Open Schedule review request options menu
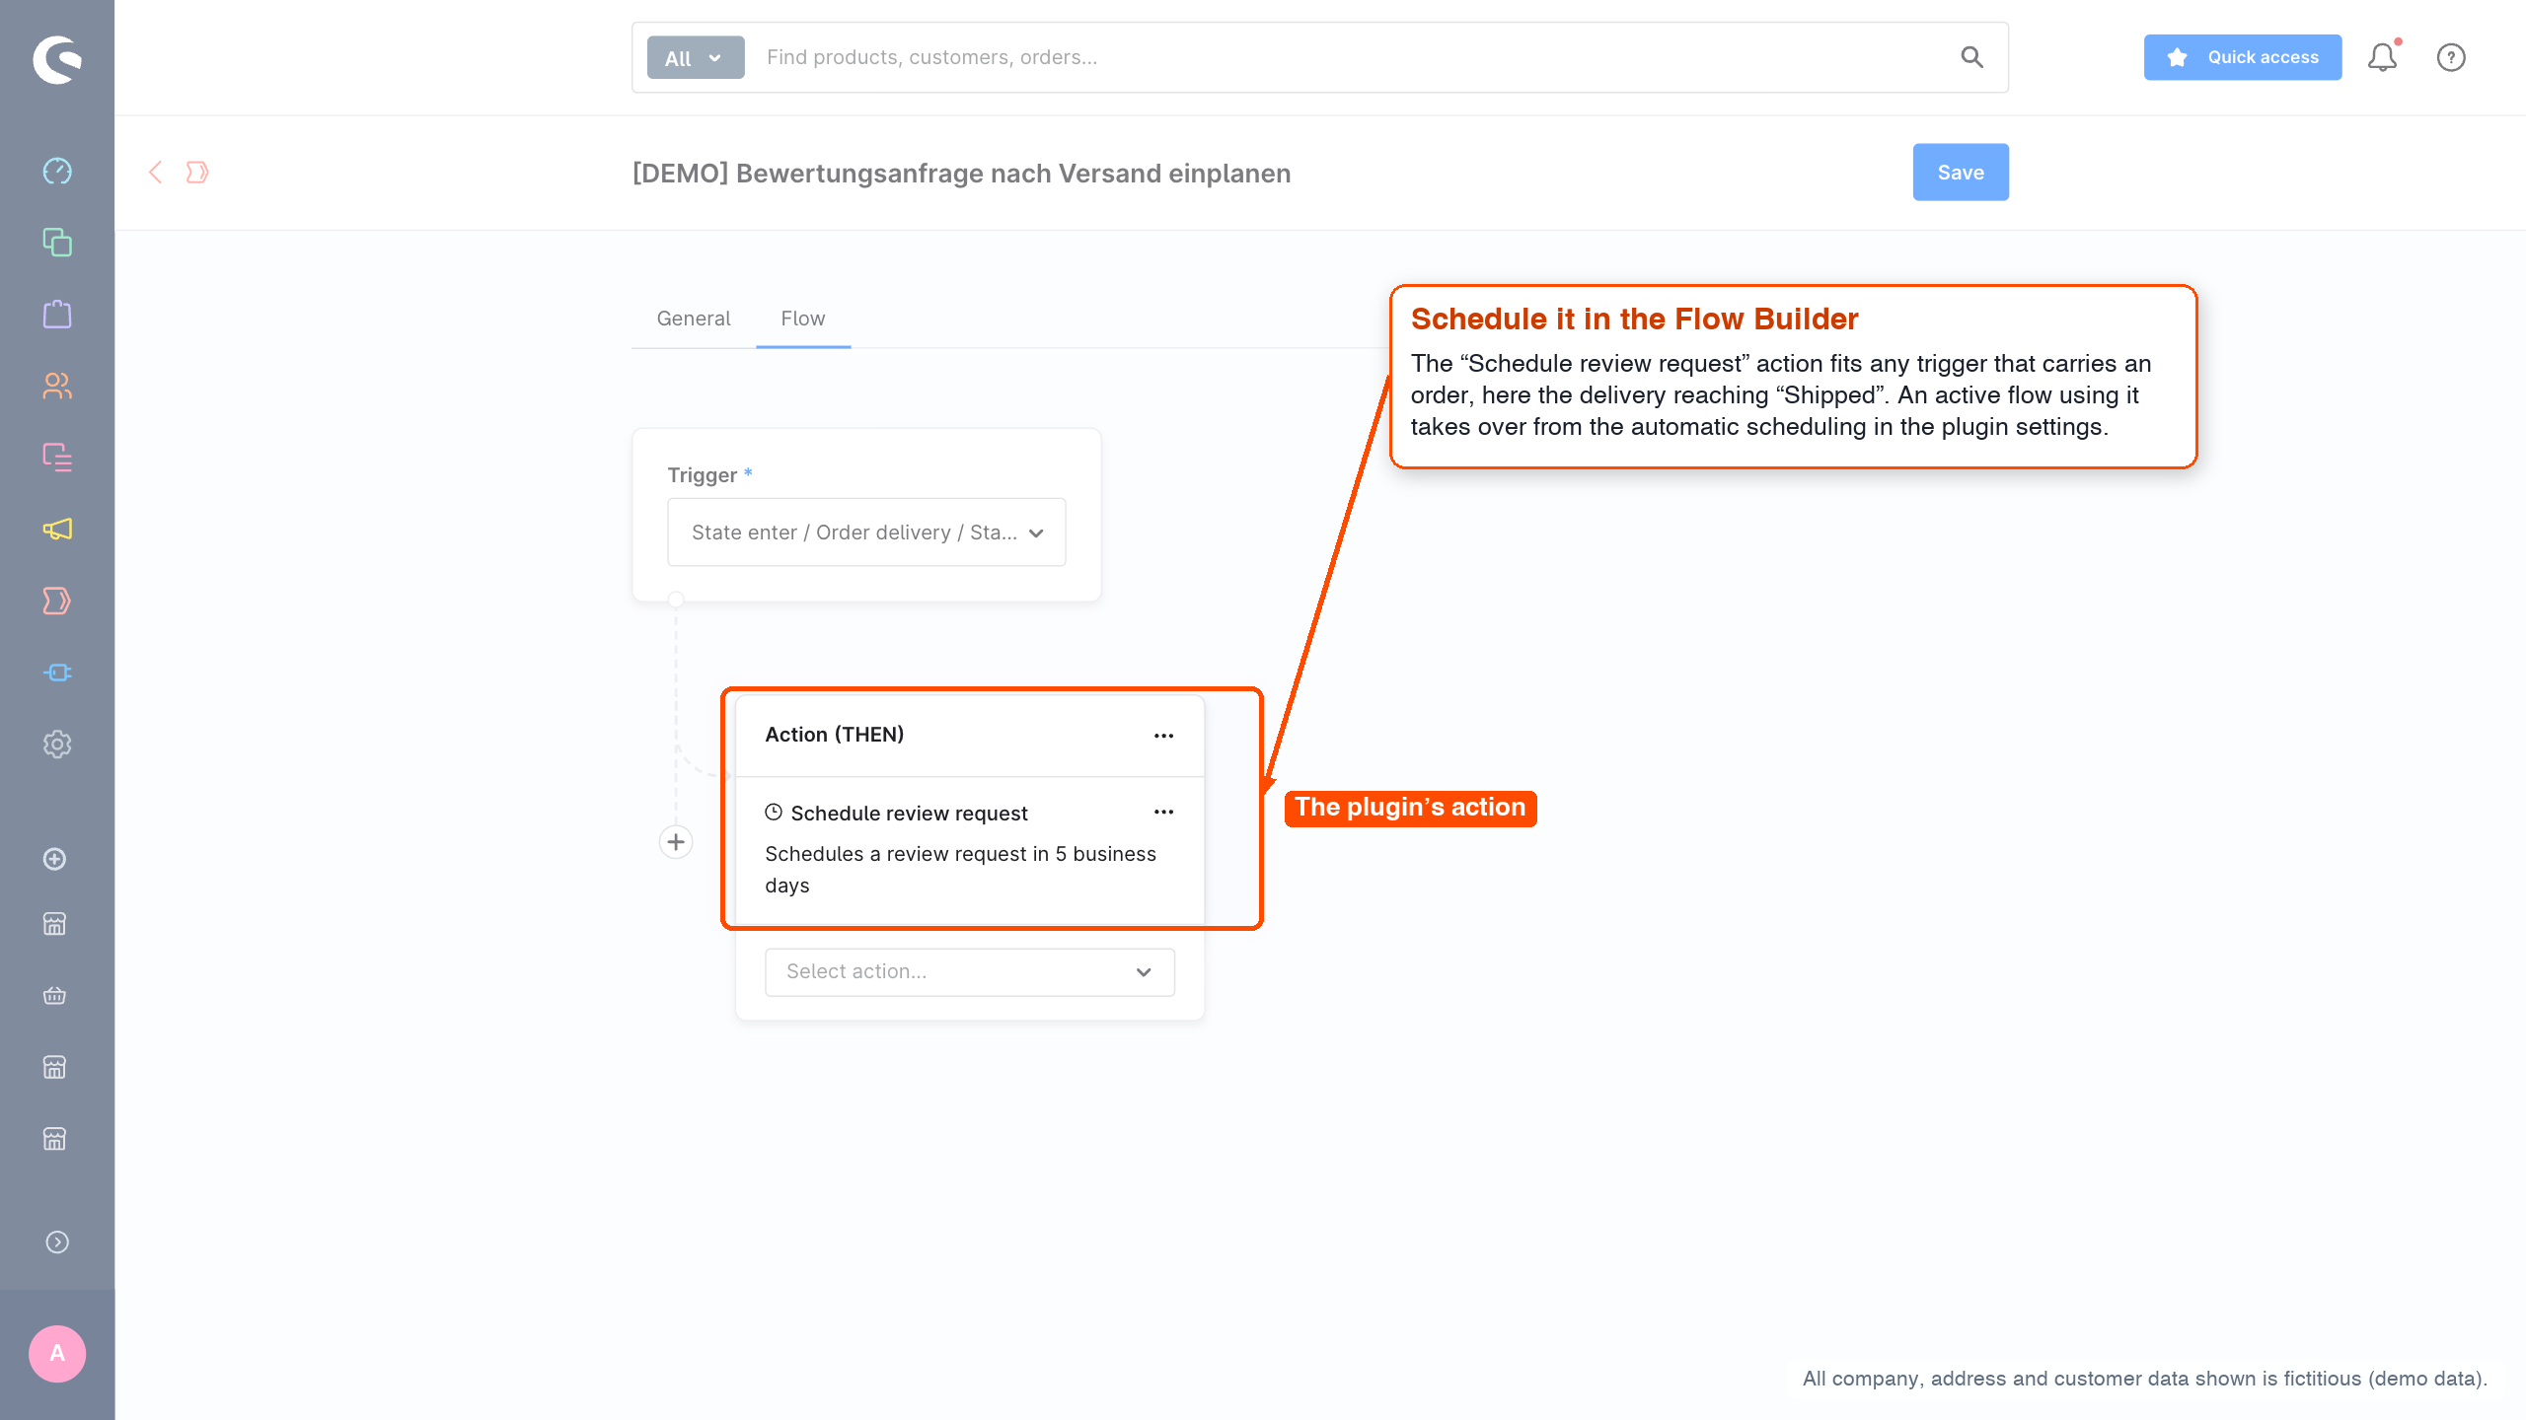 pyautogui.click(x=1164, y=813)
